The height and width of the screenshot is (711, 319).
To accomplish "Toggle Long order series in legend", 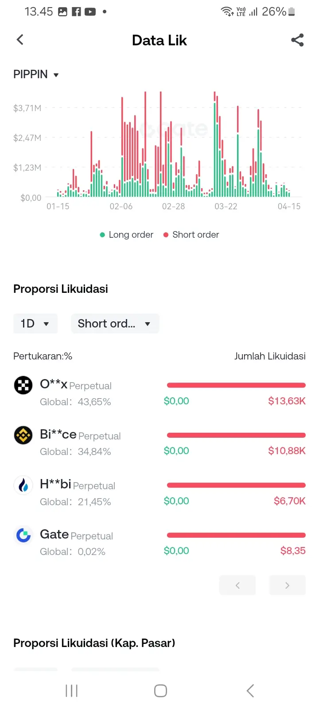I will 127,235.
